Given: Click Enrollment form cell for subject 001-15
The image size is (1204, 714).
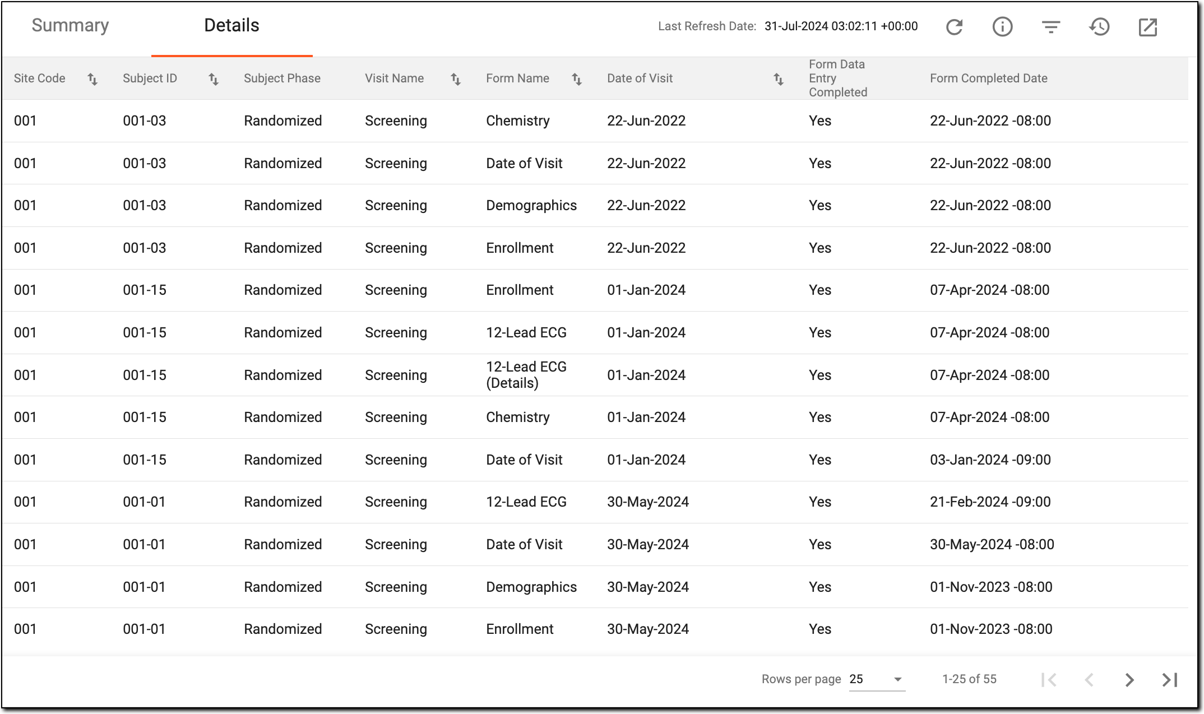Looking at the screenshot, I should click(520, 290).
